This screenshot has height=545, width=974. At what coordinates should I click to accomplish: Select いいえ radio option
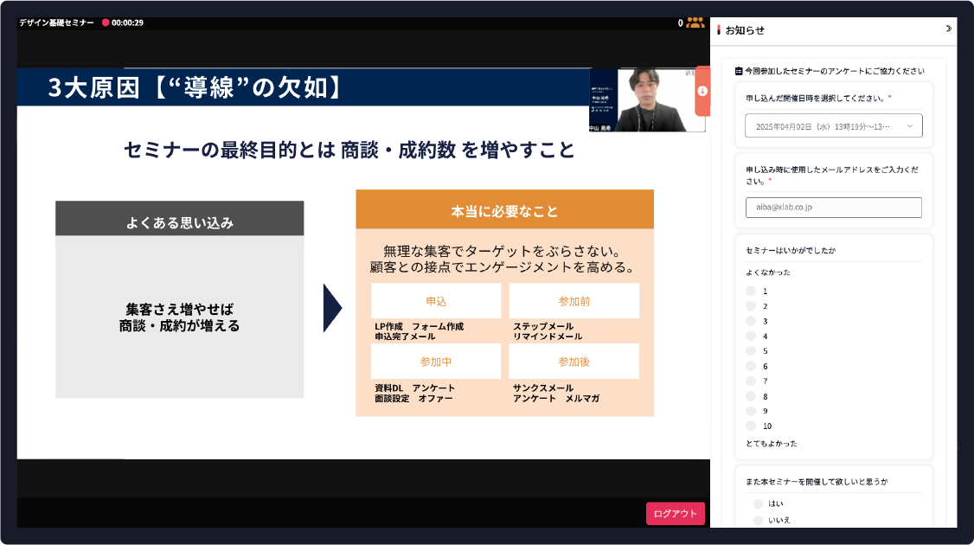pos(758,520)
